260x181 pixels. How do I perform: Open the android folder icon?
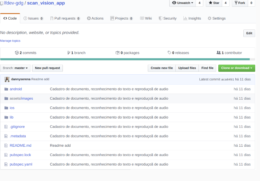(x=6, y=89)
